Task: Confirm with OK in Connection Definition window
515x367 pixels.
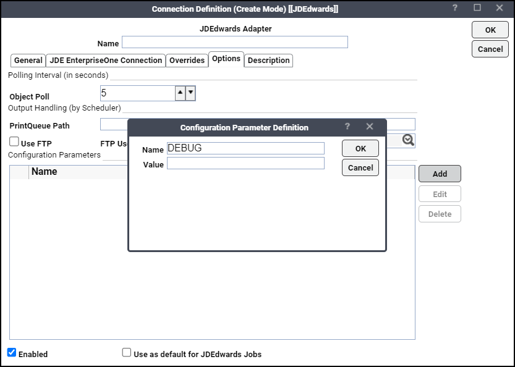Action: coord(490,30)
